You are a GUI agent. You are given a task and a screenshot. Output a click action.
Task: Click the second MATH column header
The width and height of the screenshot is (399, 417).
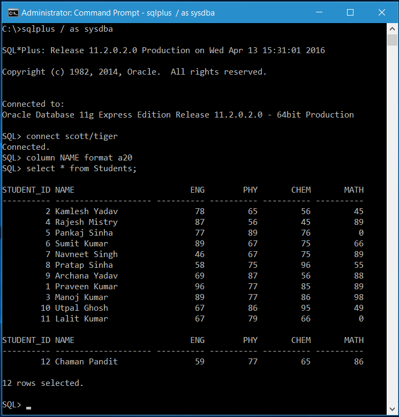354,340
